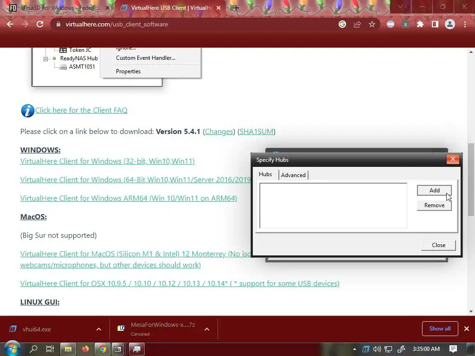Close the downloads bar

[467, 329]
